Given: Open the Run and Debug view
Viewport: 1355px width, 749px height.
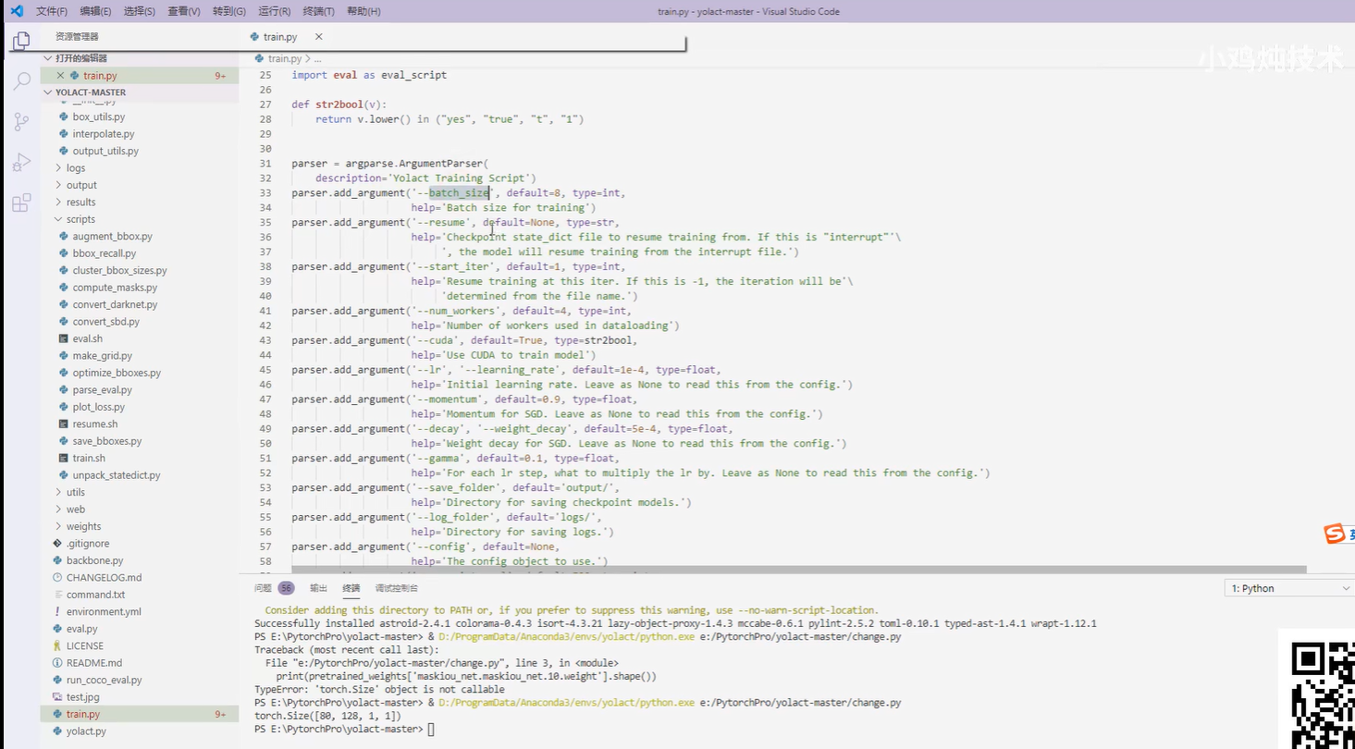Looking at the screenshot, I should pos(20,163).
